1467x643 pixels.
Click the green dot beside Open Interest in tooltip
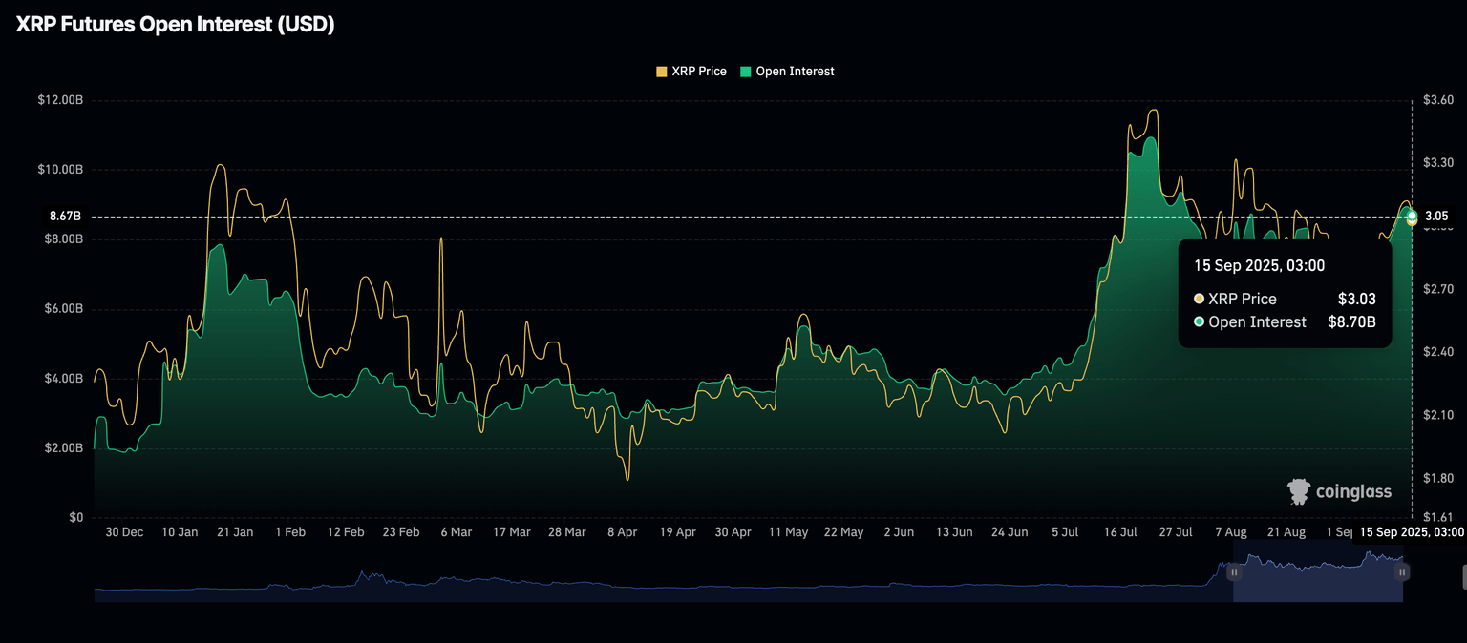pos(1199,322)
